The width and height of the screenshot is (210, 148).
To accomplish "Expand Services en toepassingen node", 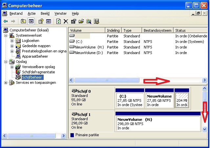I will coord(6,83).
